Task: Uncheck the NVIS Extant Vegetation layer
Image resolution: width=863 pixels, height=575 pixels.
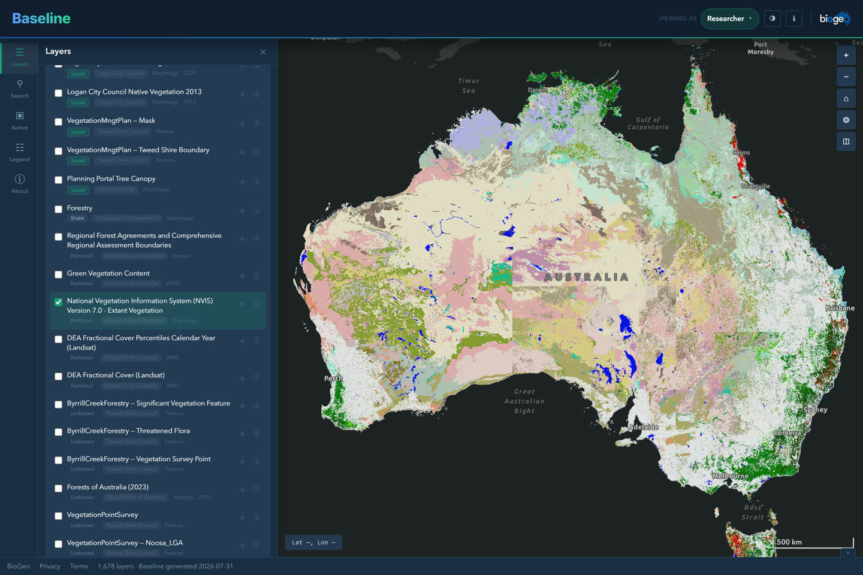Action: [58, 302]
